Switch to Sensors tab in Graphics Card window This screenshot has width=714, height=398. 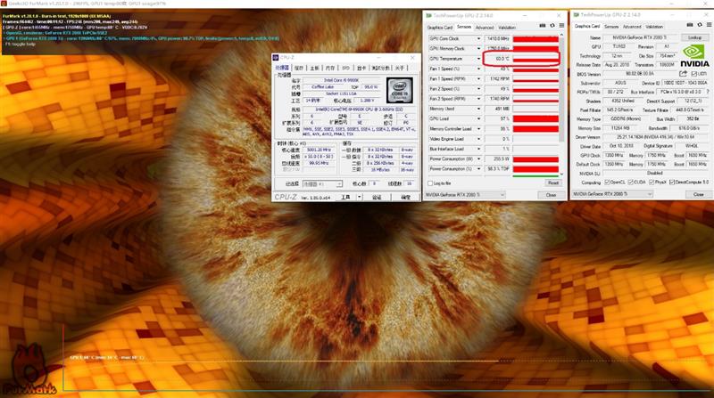[611, 27]
